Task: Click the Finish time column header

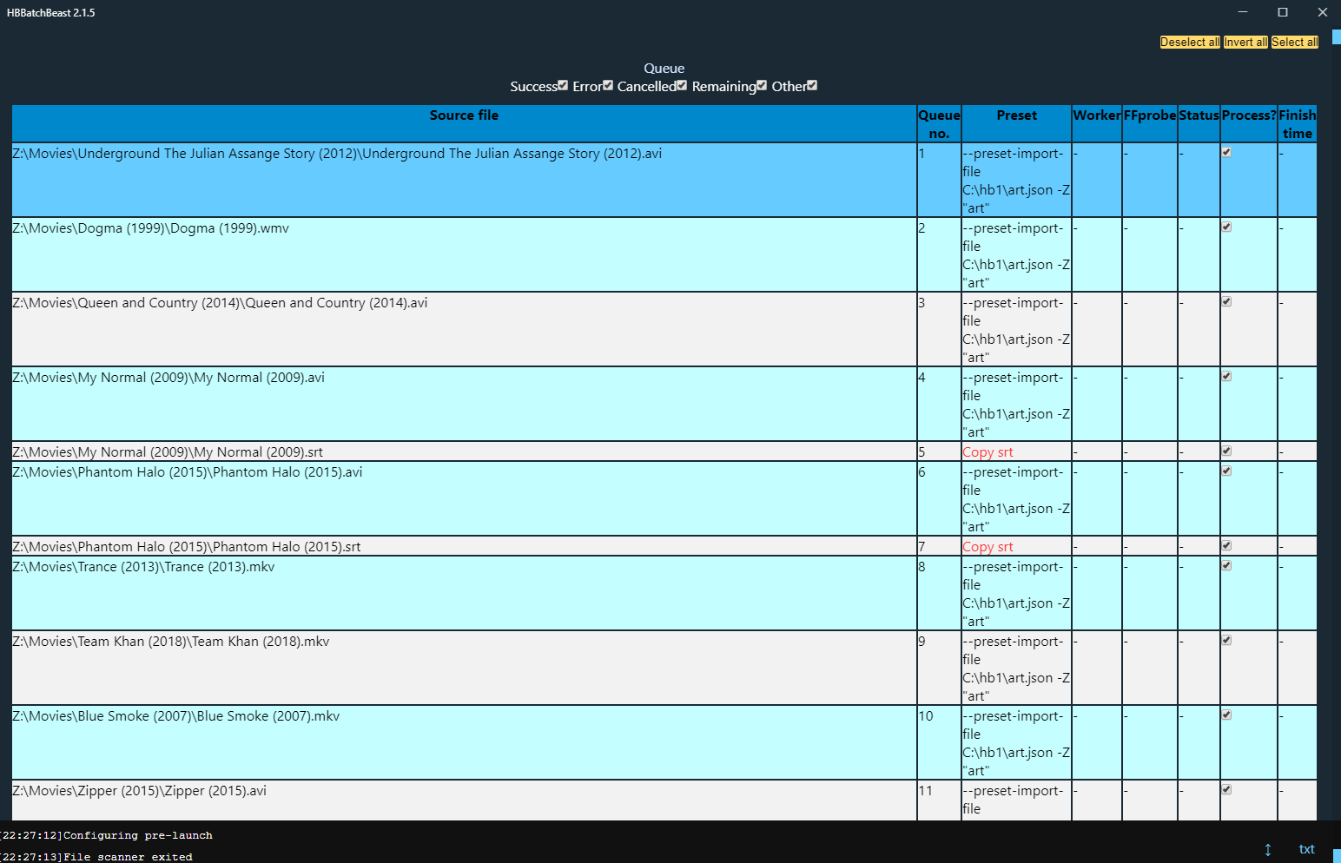Action: point(1297,123)
